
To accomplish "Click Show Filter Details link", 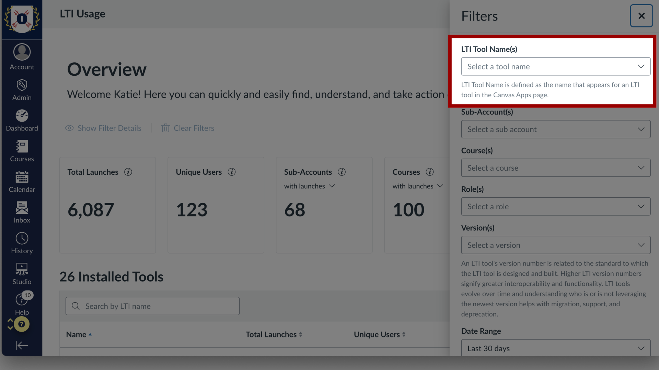I will 103,128.
